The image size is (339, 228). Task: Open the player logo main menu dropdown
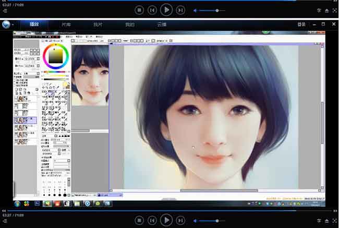pos(8,25)
